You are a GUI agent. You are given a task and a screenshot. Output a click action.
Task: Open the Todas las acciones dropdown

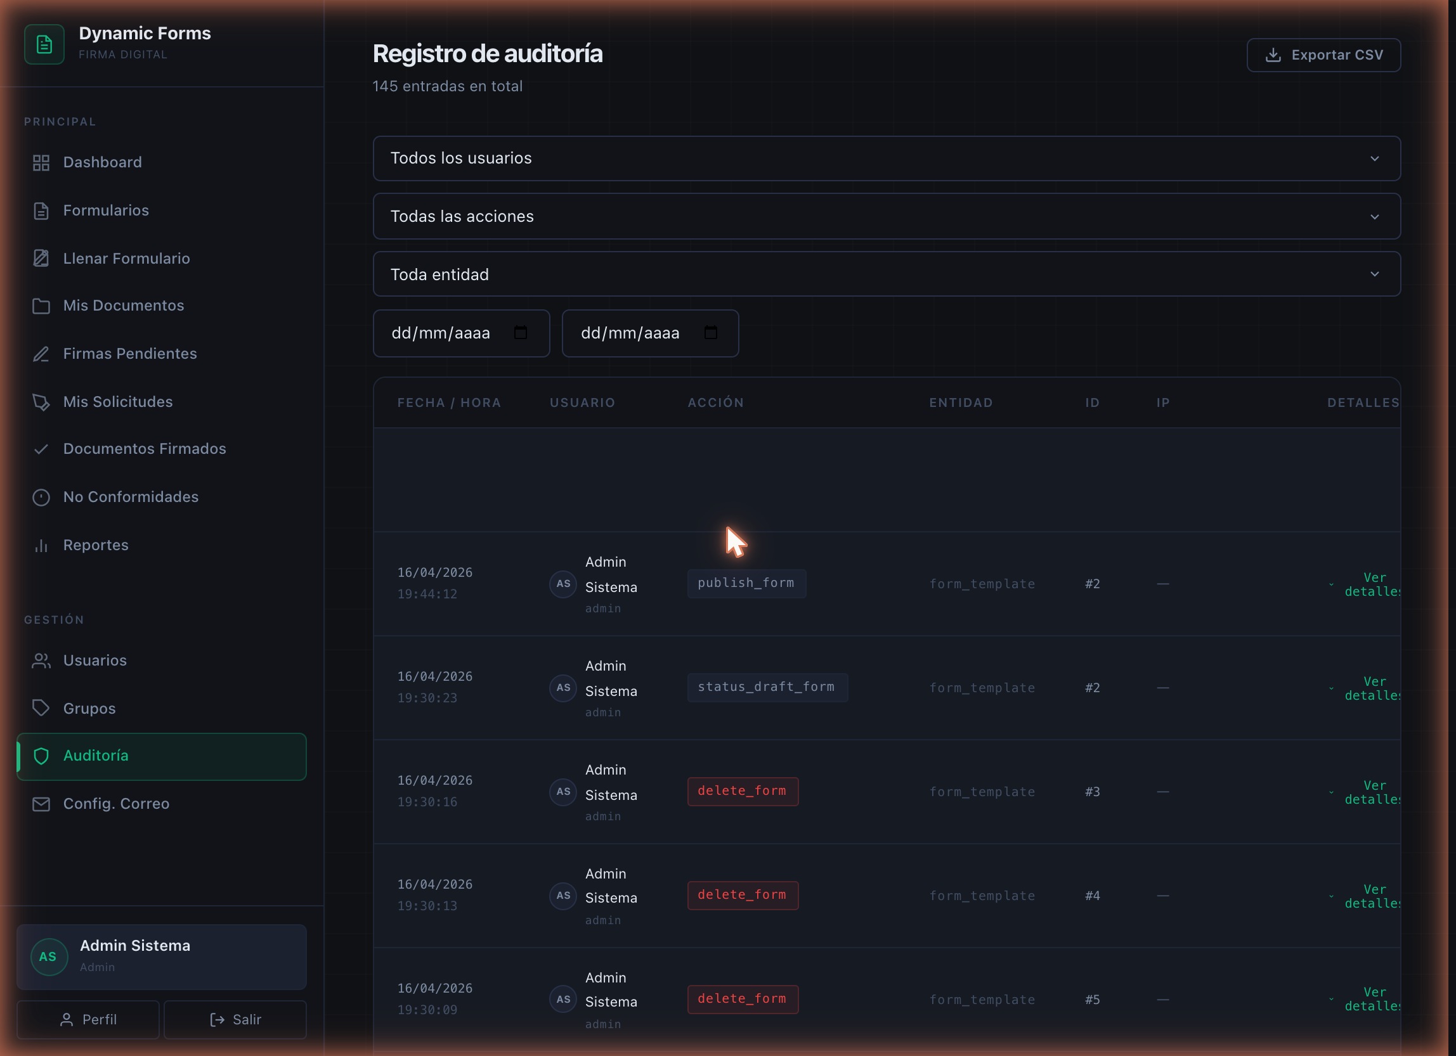pyautogui.click(x=887, y=216)
